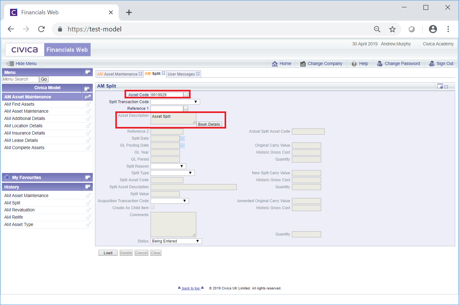459x305 pixels.
Task: Expand the Split Reason dropdown
Action: tap(168, 166)
